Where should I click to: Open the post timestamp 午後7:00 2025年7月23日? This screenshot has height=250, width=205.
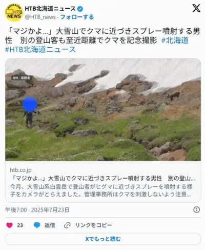(x=37, y=210)
